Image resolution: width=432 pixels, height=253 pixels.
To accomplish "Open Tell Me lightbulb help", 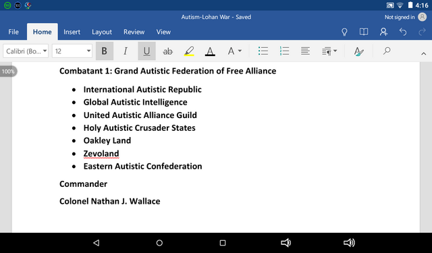I will 344,32.
